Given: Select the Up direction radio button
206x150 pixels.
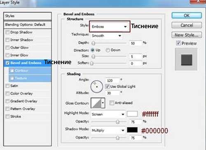Looking at the screenshot, I should click(93, 50).
